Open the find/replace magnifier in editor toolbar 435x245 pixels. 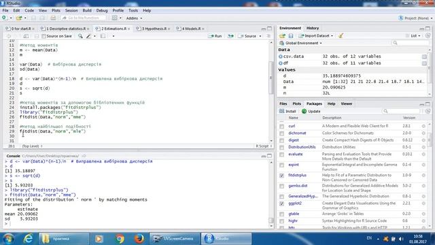(x=80, y=36)
